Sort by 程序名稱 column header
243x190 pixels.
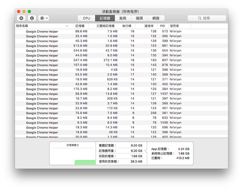coord(42,26)
